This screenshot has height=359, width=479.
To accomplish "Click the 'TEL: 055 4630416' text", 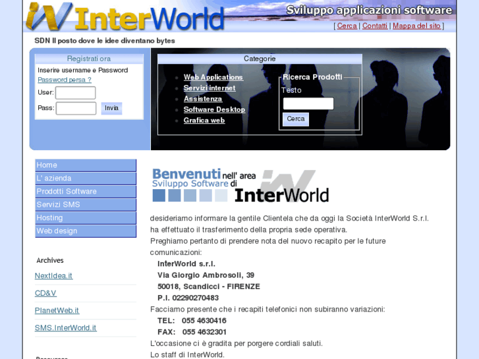I will pyautogui.click(x=192, y=321).
